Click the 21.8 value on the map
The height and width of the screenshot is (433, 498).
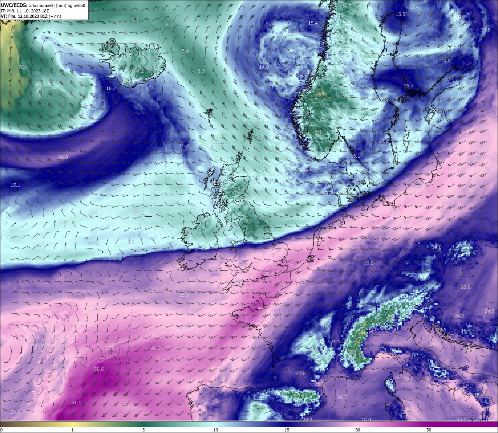click(x=301, y=374)
